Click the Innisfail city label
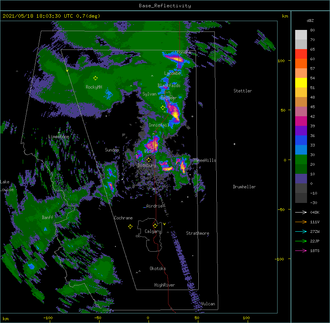Image resolution: width=330 pixels, height=323 pixels. 159,125
